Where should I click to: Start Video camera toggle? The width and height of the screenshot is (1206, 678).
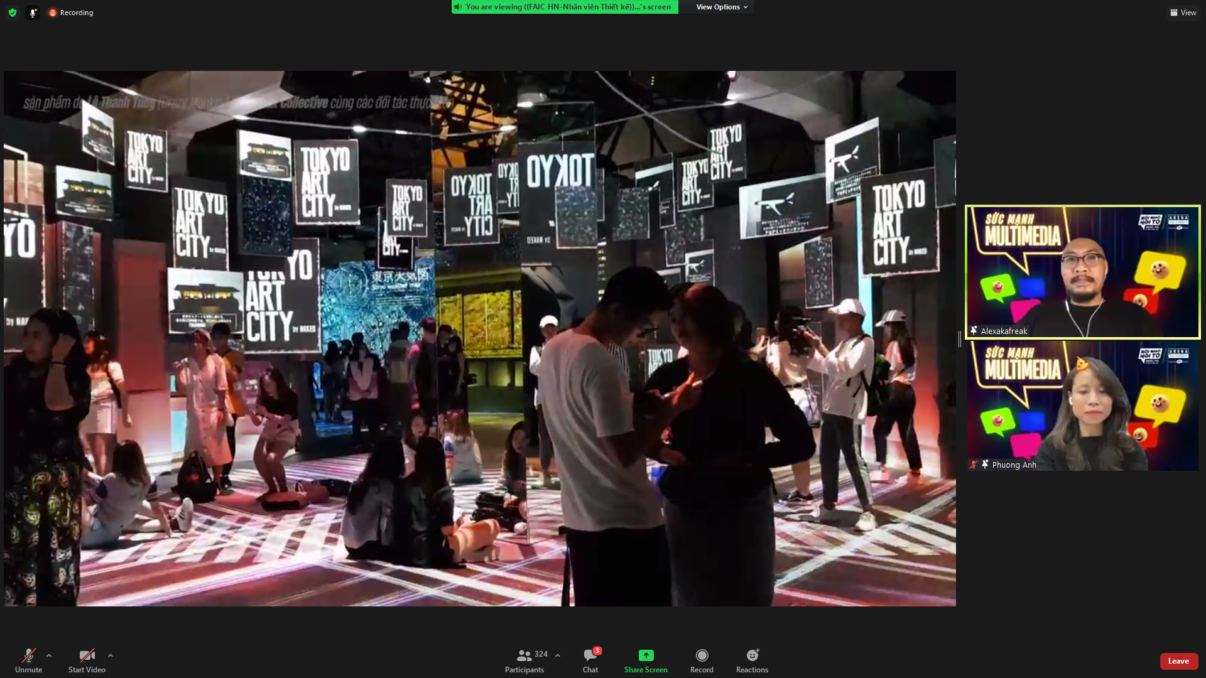coord(87,660)
